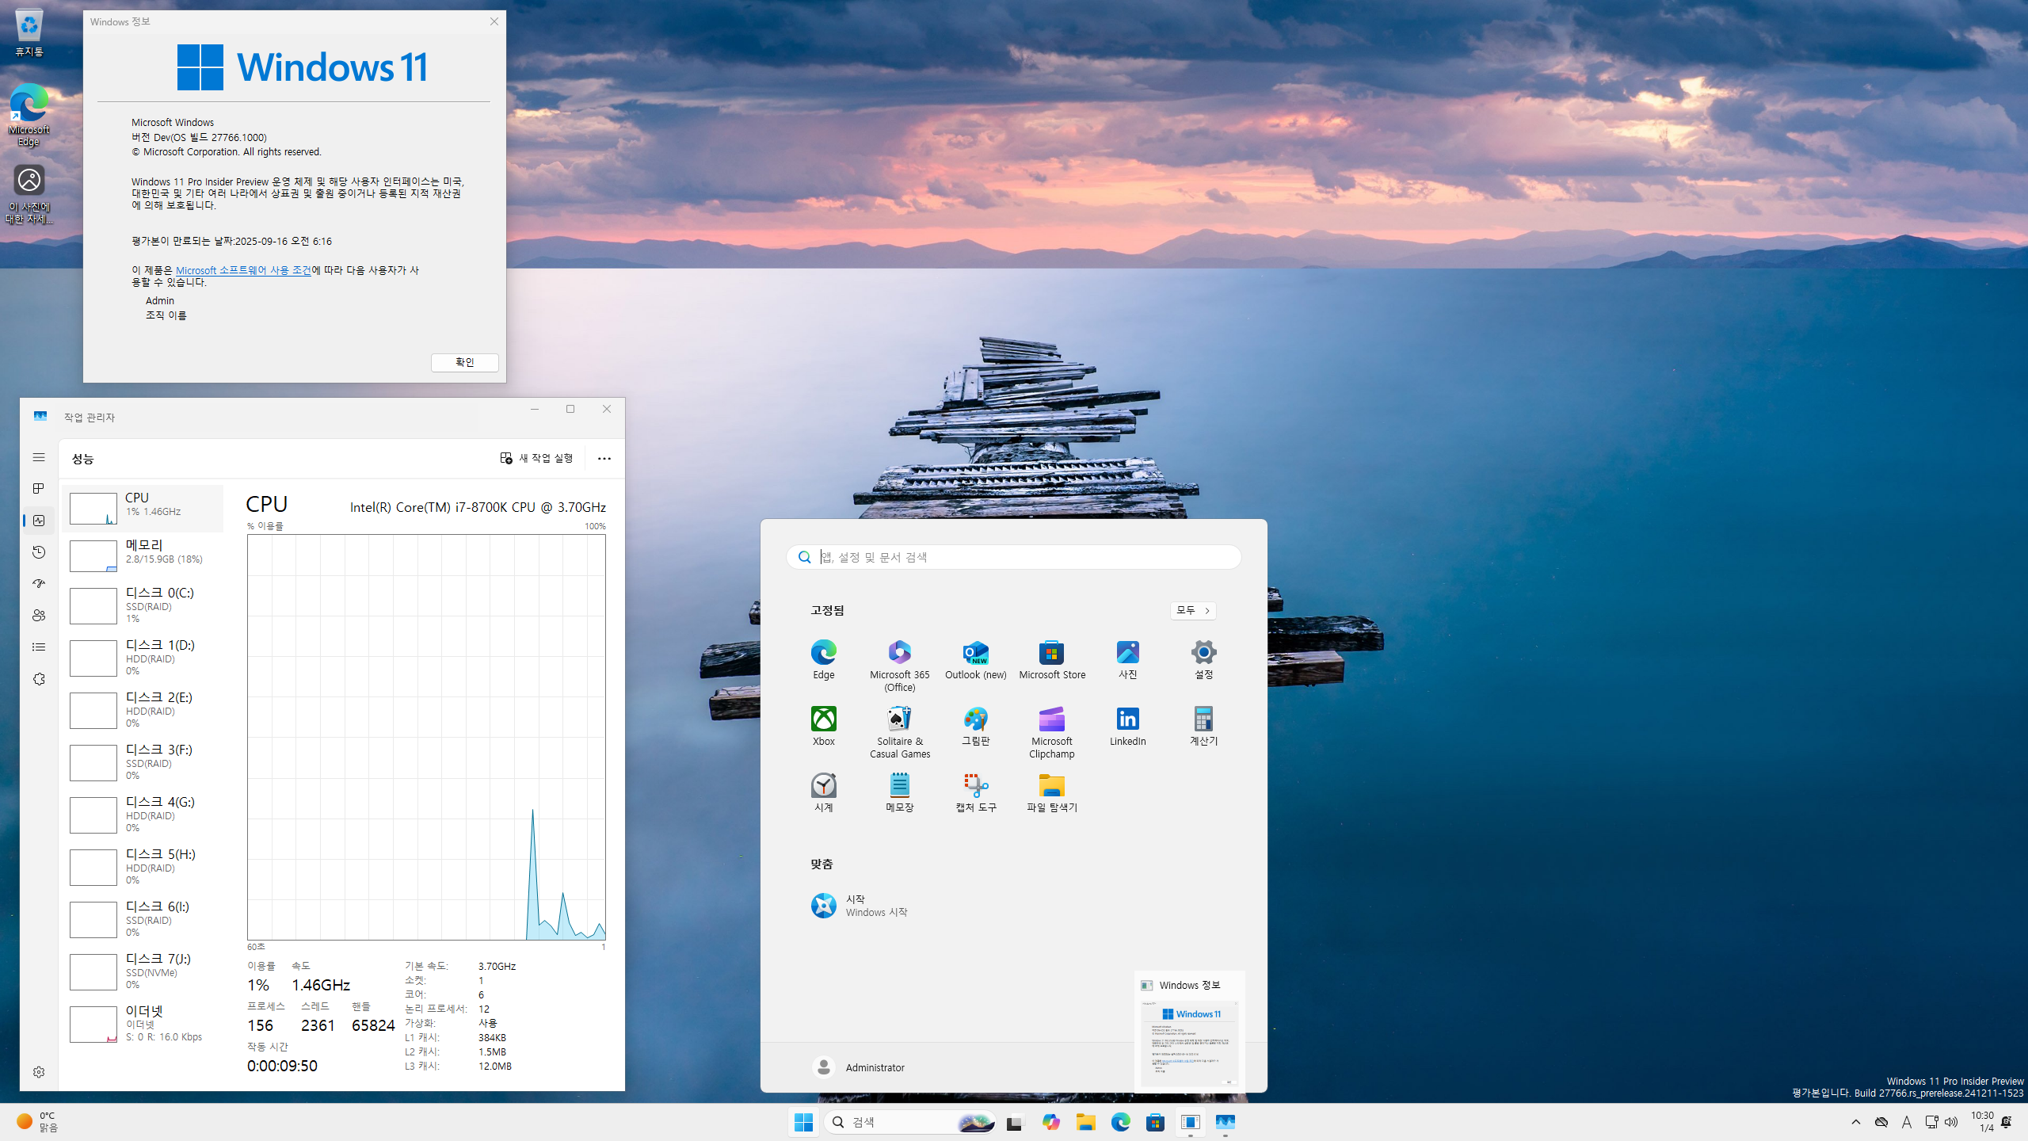Select 이더넷 in performance list

143,1022
